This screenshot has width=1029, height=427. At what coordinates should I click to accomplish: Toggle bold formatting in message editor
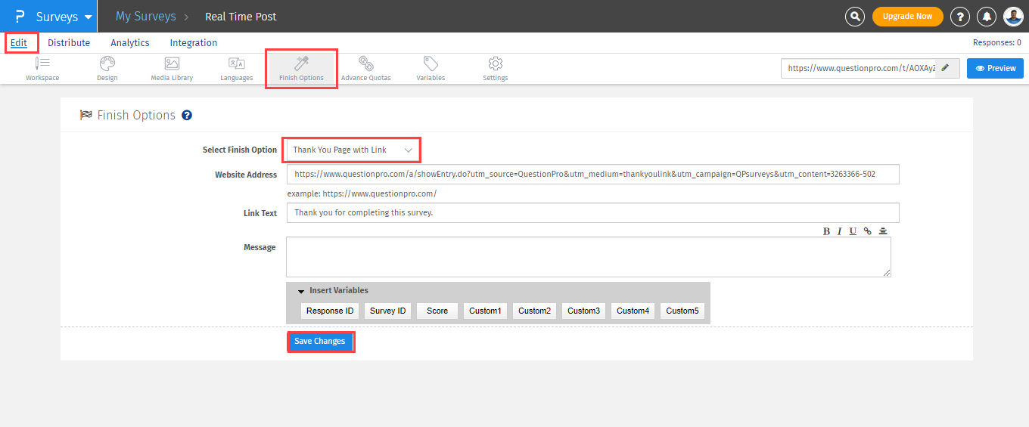pos(826,231)
